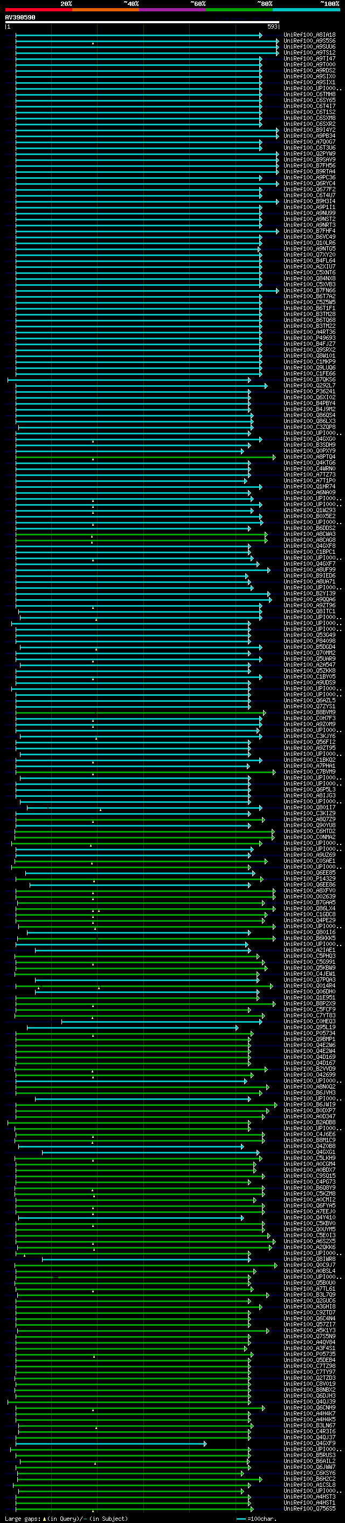Select hit label UniRef100_Q6CNH9
Screen dimensions: 345x1523
tap(309, 1408)
